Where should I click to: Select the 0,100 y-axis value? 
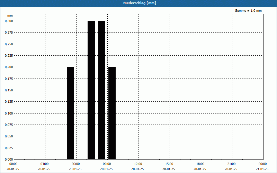tap(9, 113)
